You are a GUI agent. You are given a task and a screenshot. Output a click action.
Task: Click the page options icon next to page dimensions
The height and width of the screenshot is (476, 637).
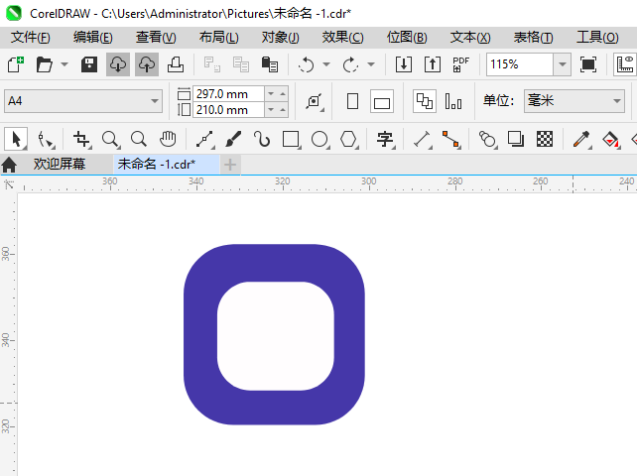(x=315, y=101)
